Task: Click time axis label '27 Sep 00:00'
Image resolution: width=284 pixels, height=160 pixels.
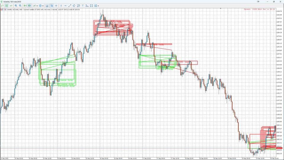Action: point(146,158)
